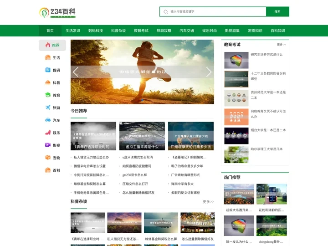Click 热门推荐 thumbnail chingchong是什
The width and height of the screenshot is (328, 246).
[x=272, y=225]
